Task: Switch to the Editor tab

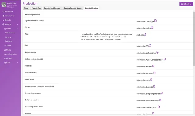Action: point(26,8)
